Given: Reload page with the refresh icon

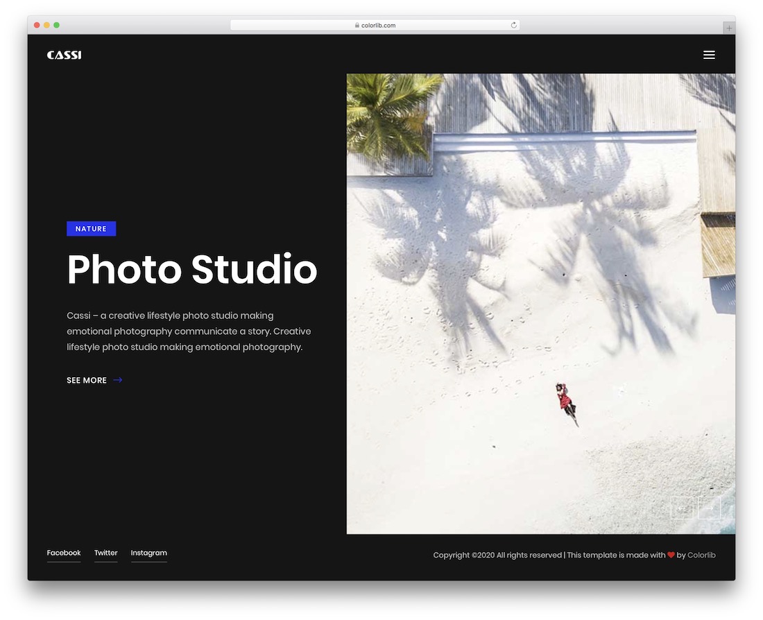Looking at the screenshot, I should pos(513,24).
